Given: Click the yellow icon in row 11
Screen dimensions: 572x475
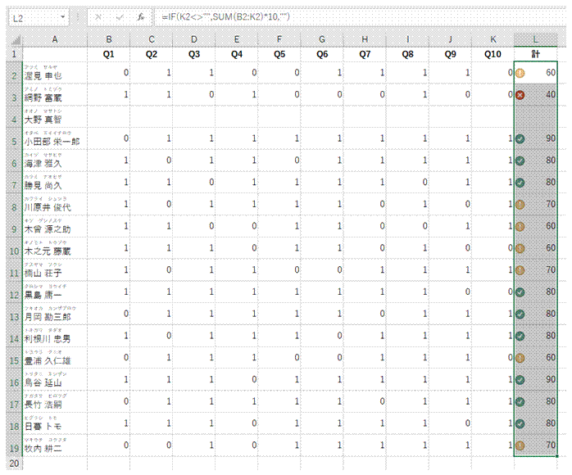Looking at the screenshot, I should point(520,270).
